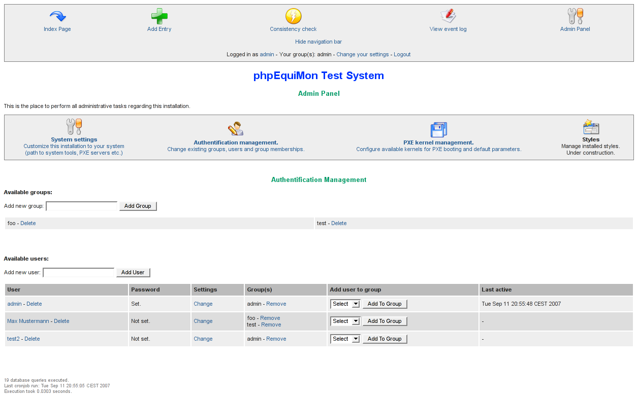Image resolution: width=638 pixels, height=399 pixels.
Task: Focus the Add new group input field
Action: [x=82, y=206]
